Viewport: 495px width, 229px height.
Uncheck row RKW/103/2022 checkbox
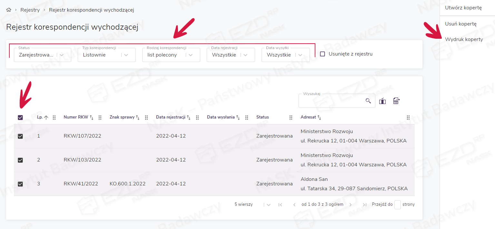[x=20, y=160]
